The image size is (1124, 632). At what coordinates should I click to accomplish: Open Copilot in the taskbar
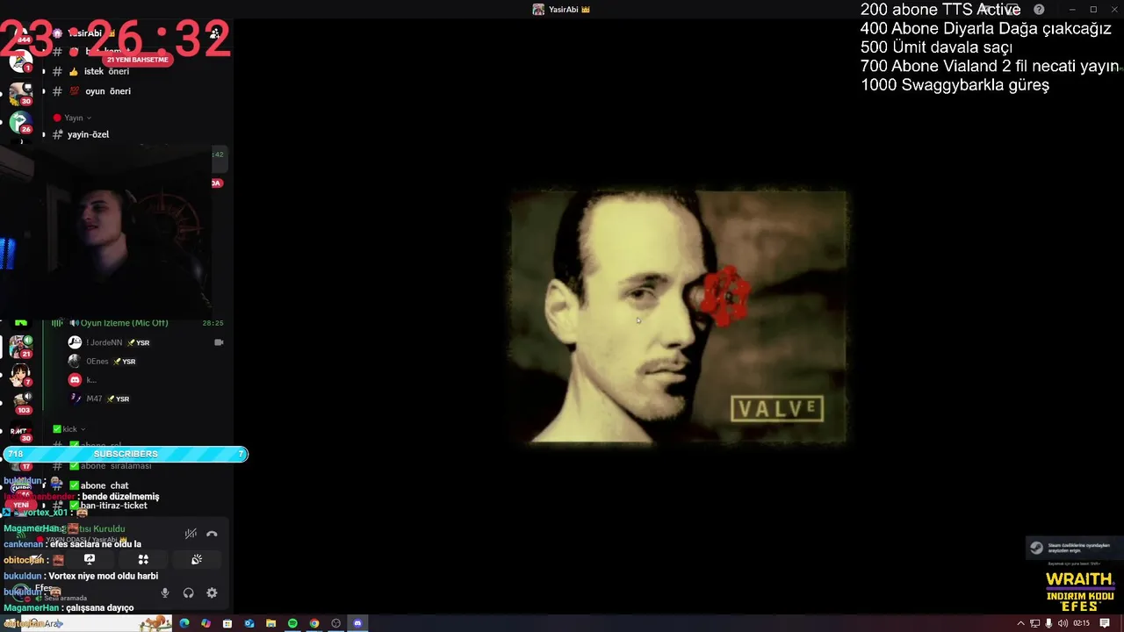click(205, 623)
